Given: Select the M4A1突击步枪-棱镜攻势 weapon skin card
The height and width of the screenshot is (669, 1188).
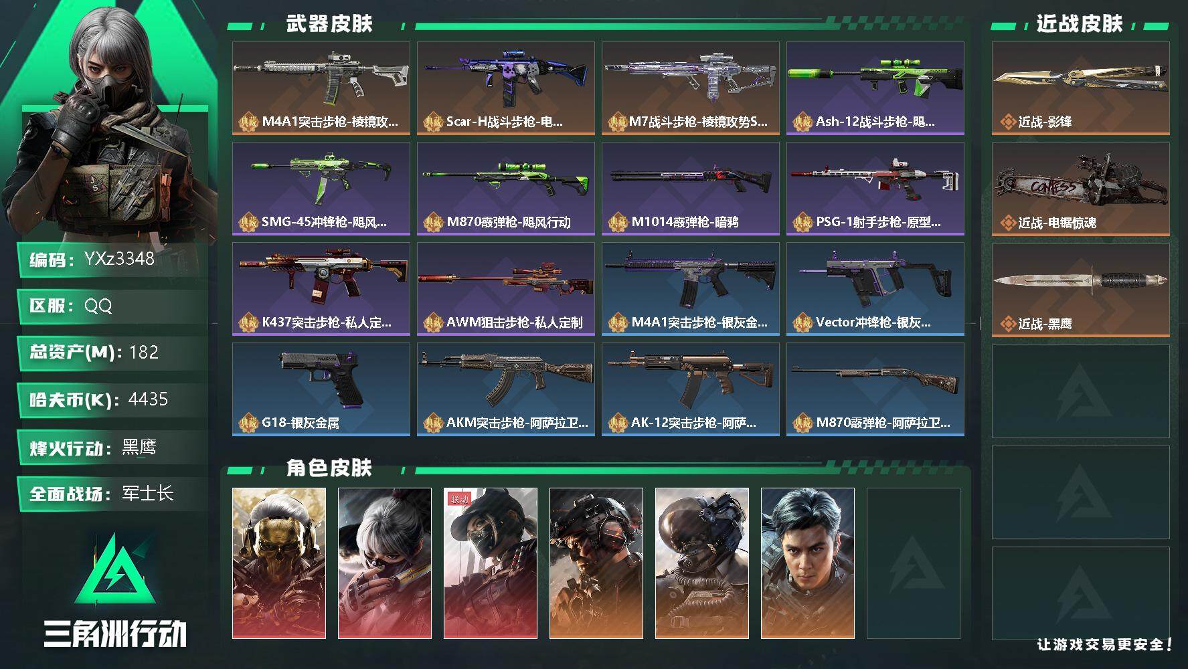Looking at the screenshot, I should click(x=321, y=88).
